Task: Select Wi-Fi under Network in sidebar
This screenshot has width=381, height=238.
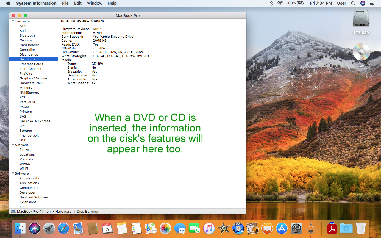Action: tap(24, 169)
